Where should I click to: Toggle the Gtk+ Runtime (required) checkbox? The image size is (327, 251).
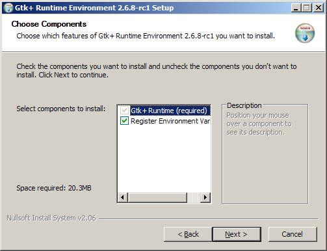click(x=124, y=111)
